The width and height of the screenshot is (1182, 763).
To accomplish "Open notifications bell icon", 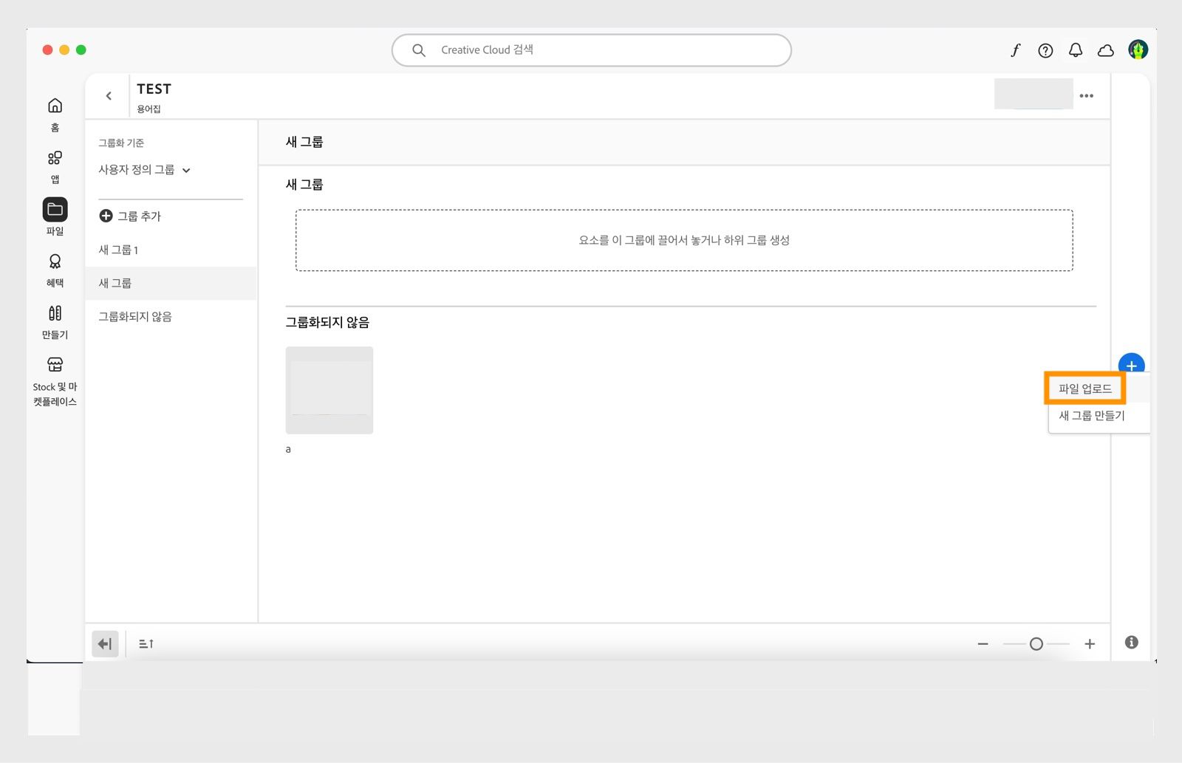I will pyautogui.click(x=1076, y=50).
